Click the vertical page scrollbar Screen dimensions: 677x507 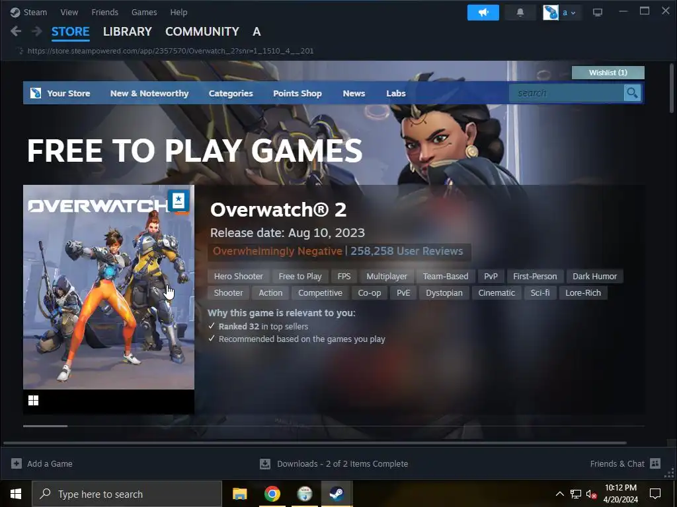tap(671, 88)
